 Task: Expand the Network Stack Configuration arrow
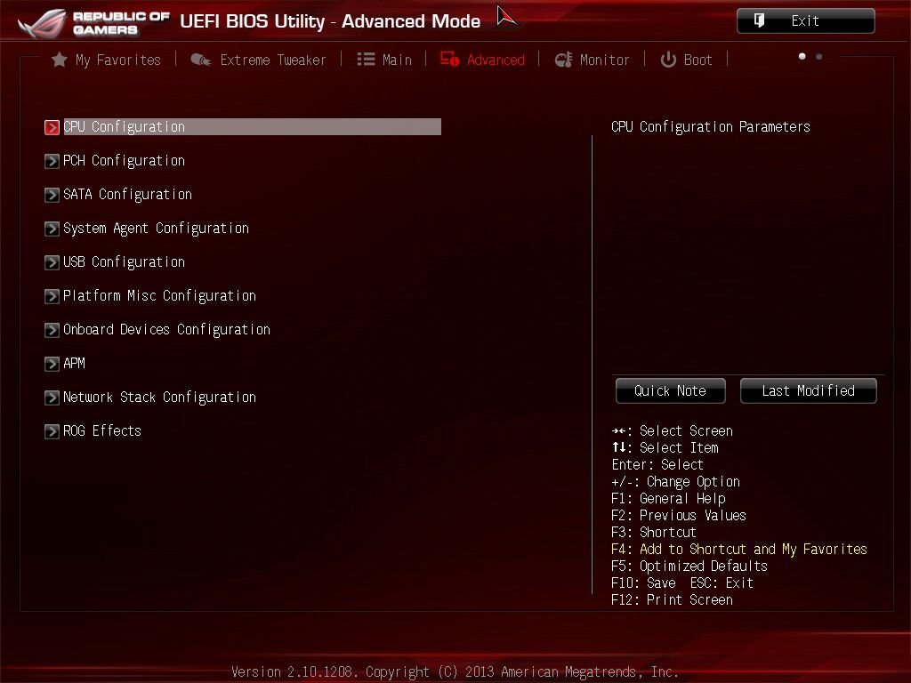(52, 398)
